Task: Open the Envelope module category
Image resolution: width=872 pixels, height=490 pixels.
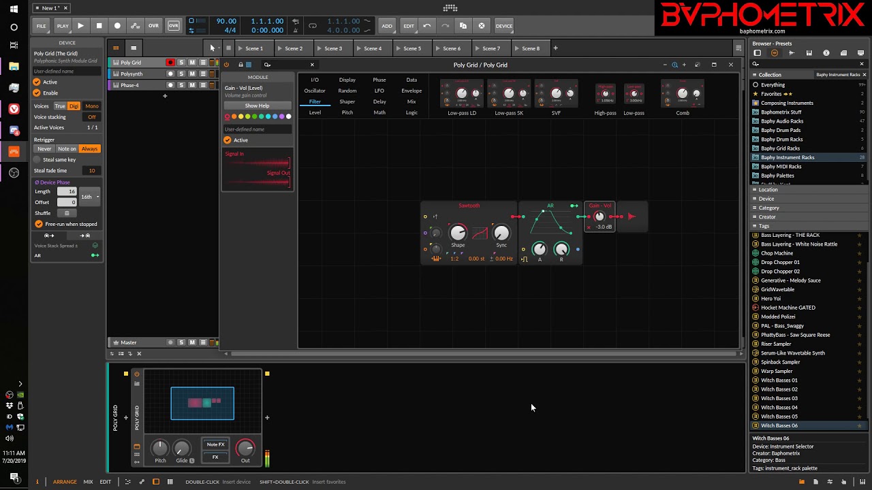Action: [x=411, y=91]
